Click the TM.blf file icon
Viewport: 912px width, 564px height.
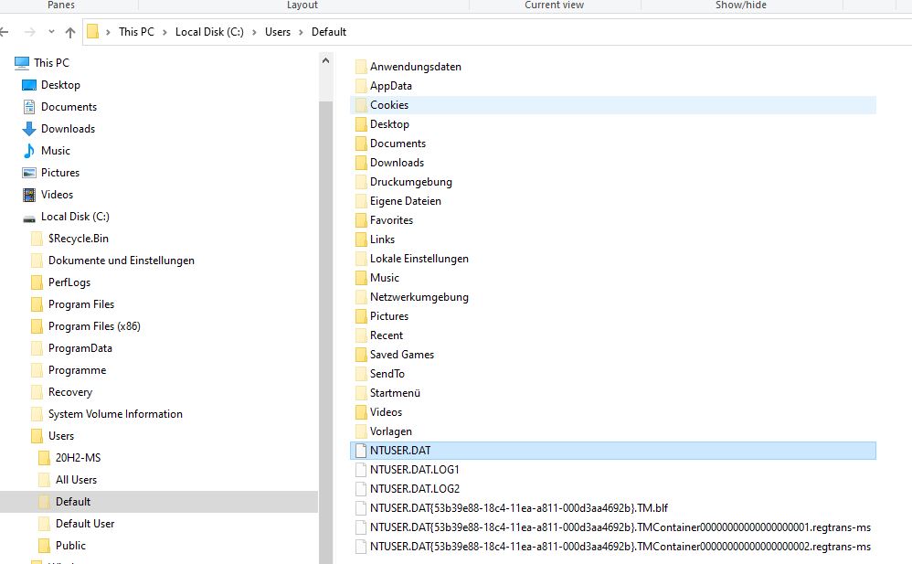point(361,508)
